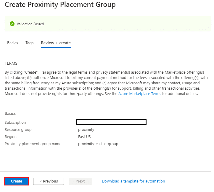Click the Region label
The image size is (214, 192).
tap(11, 137)
